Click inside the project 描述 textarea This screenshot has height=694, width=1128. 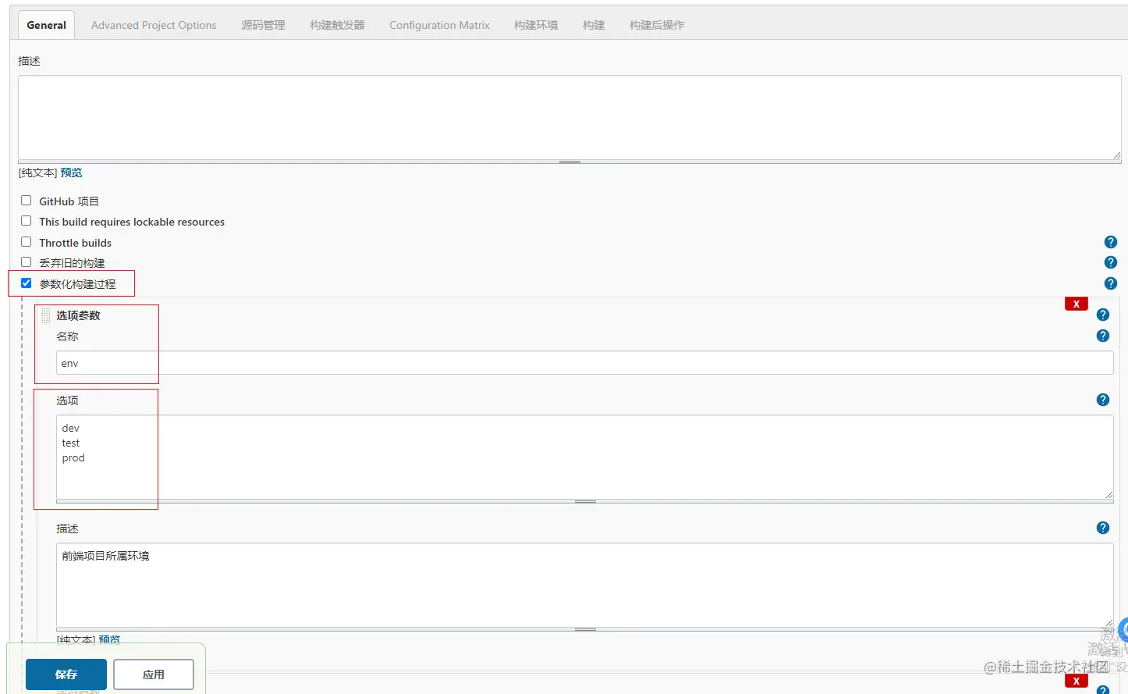point(569,118)
